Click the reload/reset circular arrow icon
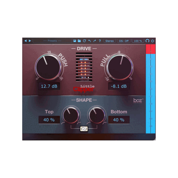This screenshot has width=178, height=178. [84, 41]
